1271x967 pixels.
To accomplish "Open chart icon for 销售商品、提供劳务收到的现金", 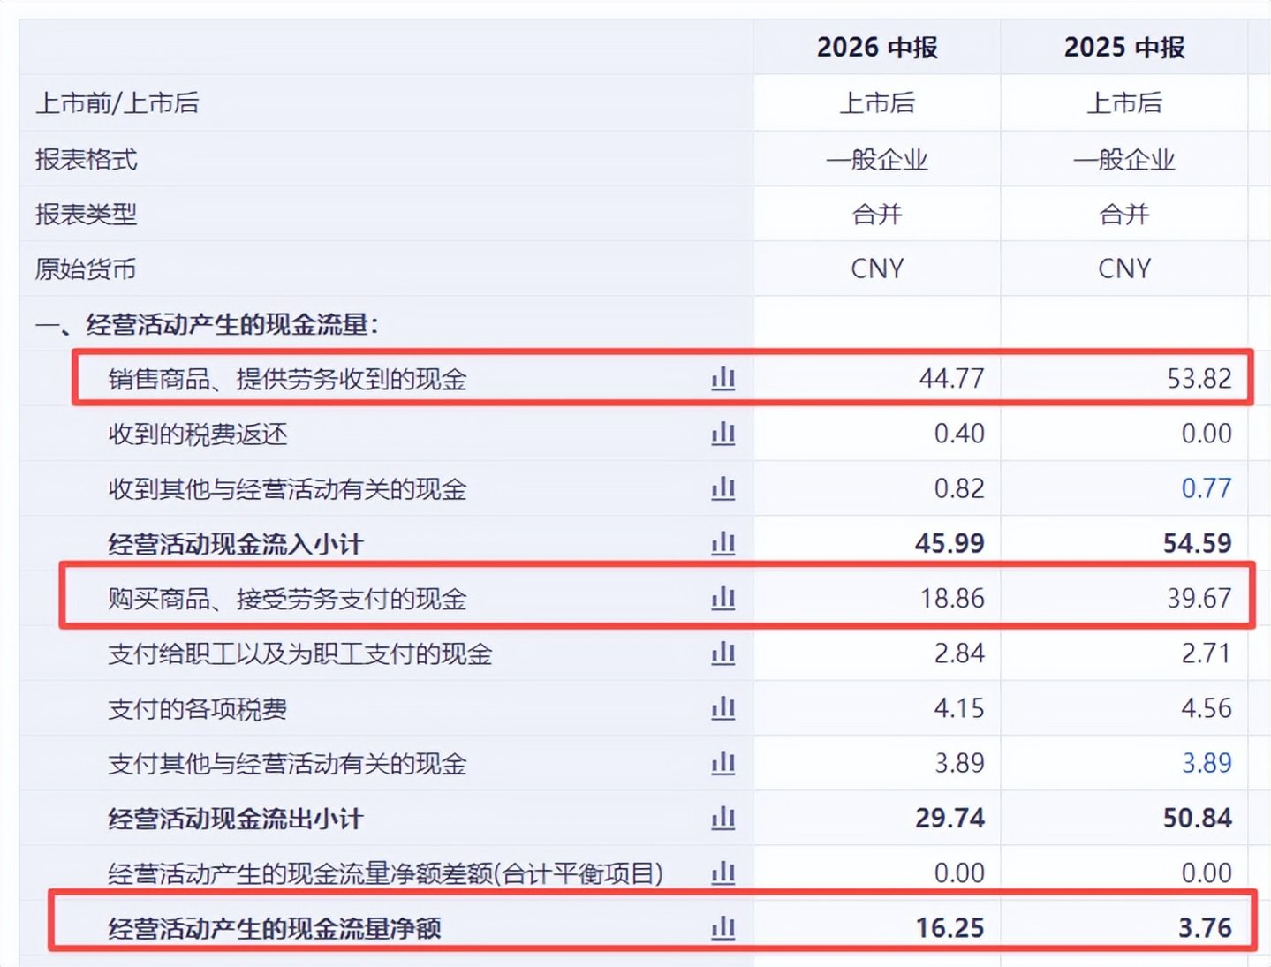I will click(723, 378).
